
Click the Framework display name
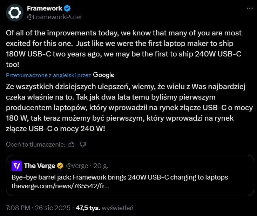pos(45,8)
